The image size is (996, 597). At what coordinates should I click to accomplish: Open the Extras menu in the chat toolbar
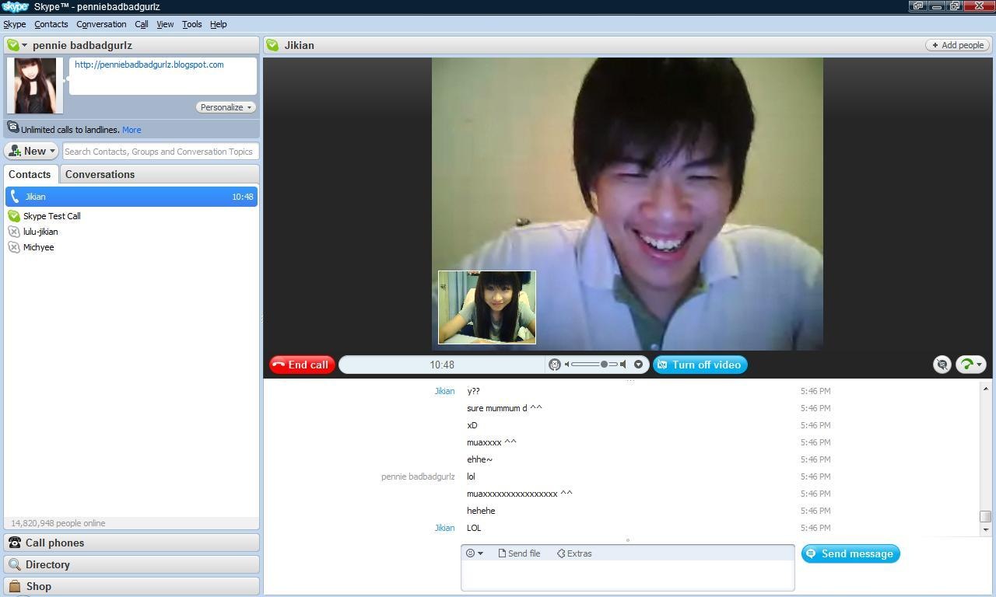574,553
